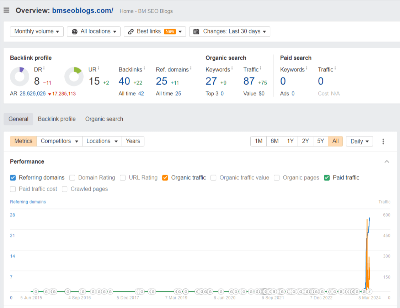Uncheck the Organic traffic metric
Image resolution: width=400 pixels, height=308 pixels.
[x=165, y=178]
